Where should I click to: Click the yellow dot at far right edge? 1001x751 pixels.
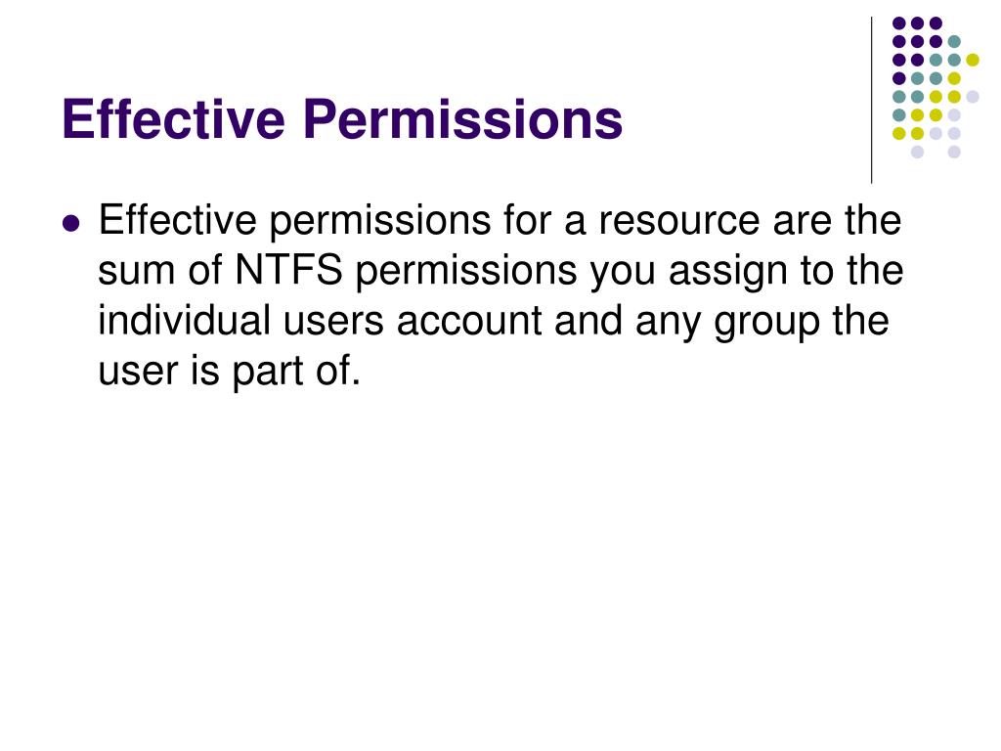pyautogui.click(x=973, y=60)
